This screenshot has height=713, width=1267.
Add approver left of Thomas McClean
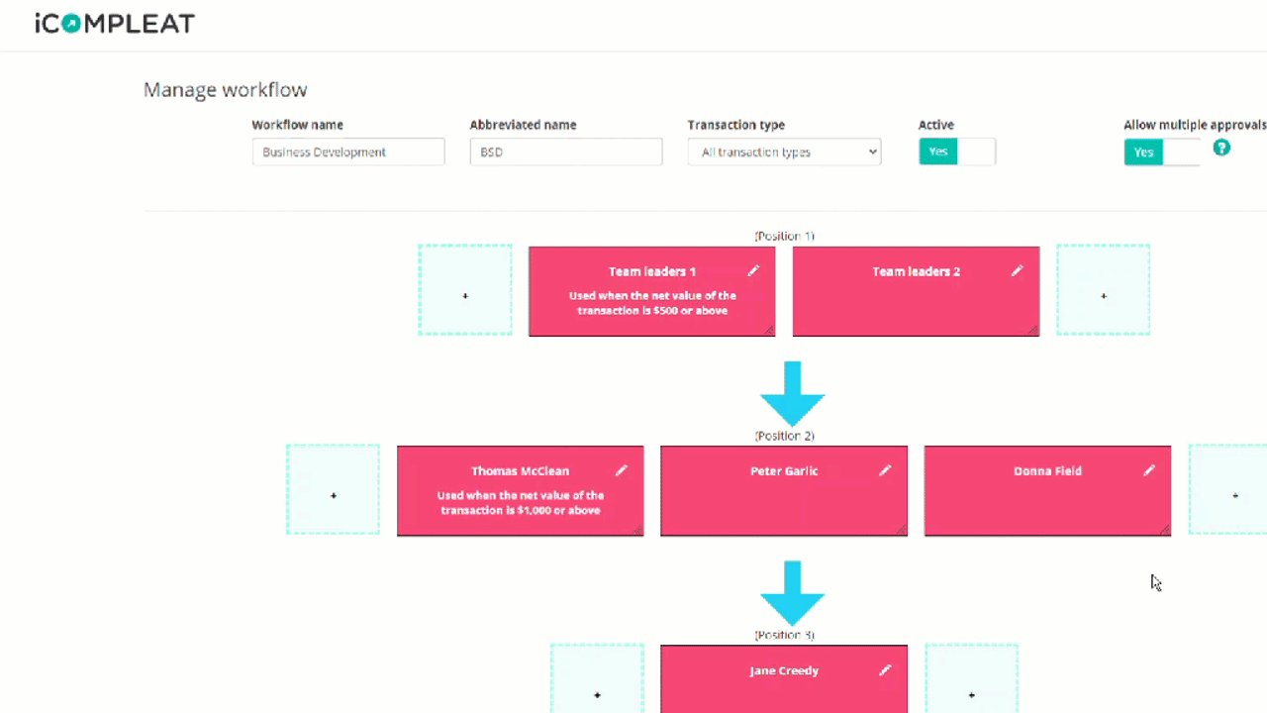tap(334, 490)
